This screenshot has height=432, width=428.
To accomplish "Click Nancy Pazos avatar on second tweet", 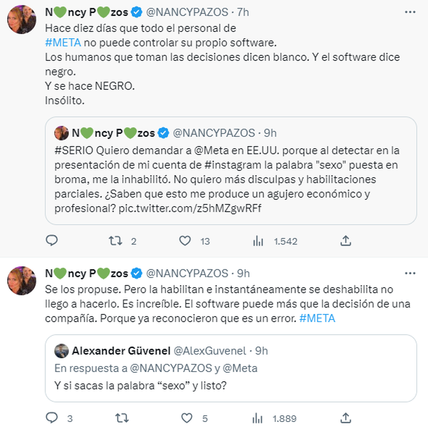I will pyautogui.click(x=22, y=281).
